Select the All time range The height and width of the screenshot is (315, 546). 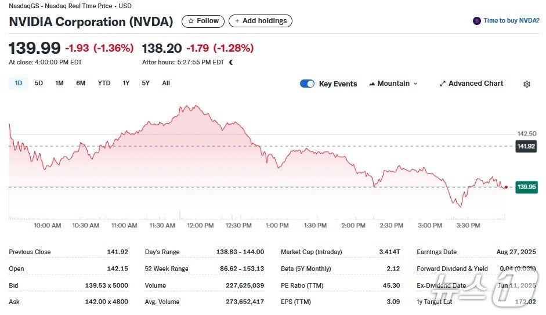[166, 83]
